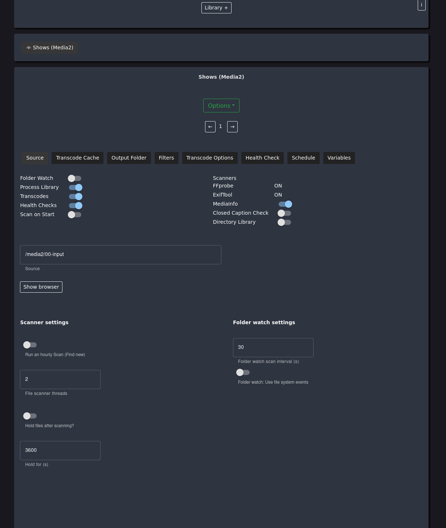Click the page number 1 label

pyautogui.click(x=220, y=126)
